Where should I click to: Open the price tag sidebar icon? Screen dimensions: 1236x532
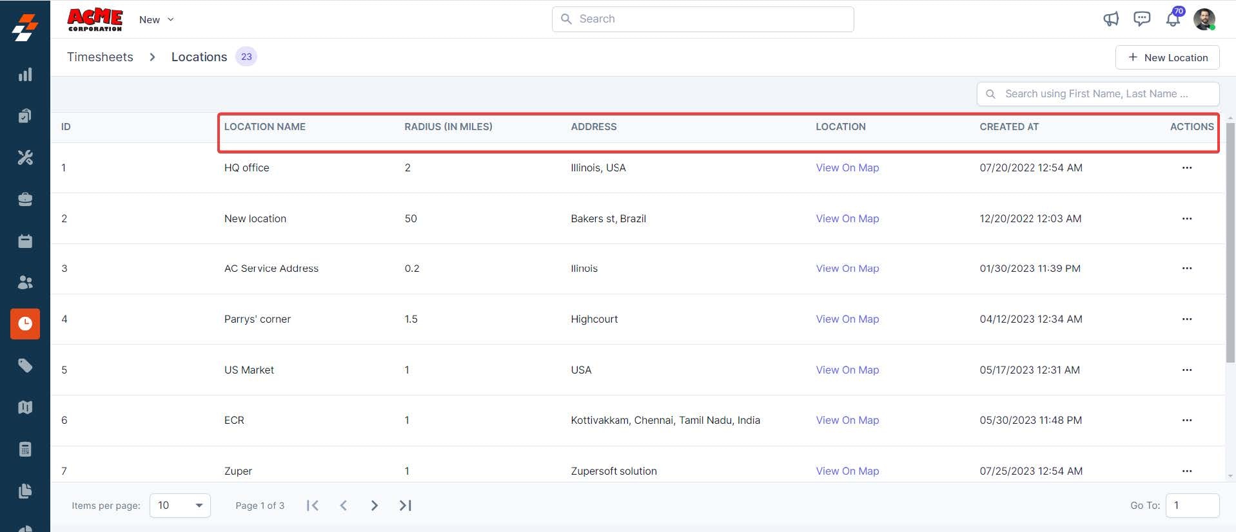pos(25,366)
